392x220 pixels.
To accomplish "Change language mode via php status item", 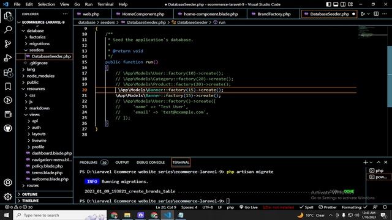I will point(230,207).
